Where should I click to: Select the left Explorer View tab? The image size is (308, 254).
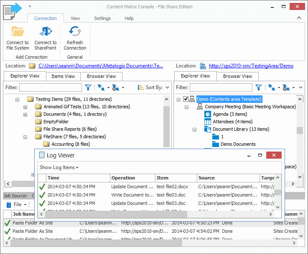(25, 76)
